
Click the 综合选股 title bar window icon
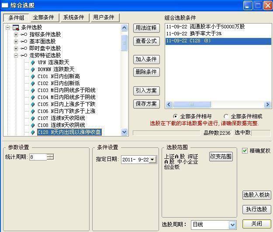pos(5,5)
